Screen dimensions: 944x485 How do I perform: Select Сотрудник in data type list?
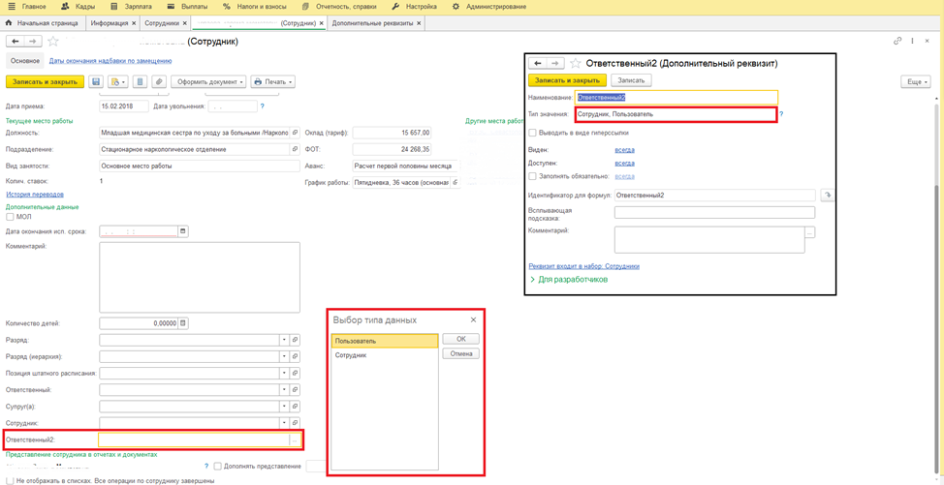pos(384,355)
